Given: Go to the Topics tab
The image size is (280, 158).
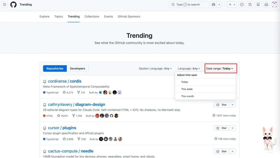Looking at the screenshot, I should 59,16.
